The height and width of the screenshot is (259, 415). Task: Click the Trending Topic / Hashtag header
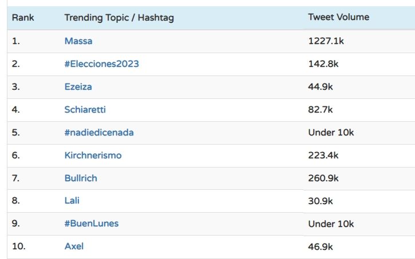point(119,18)
